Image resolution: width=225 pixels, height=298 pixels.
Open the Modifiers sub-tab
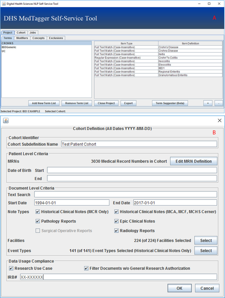(22, 38)
